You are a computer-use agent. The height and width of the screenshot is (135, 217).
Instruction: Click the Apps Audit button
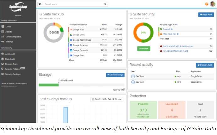206,15
